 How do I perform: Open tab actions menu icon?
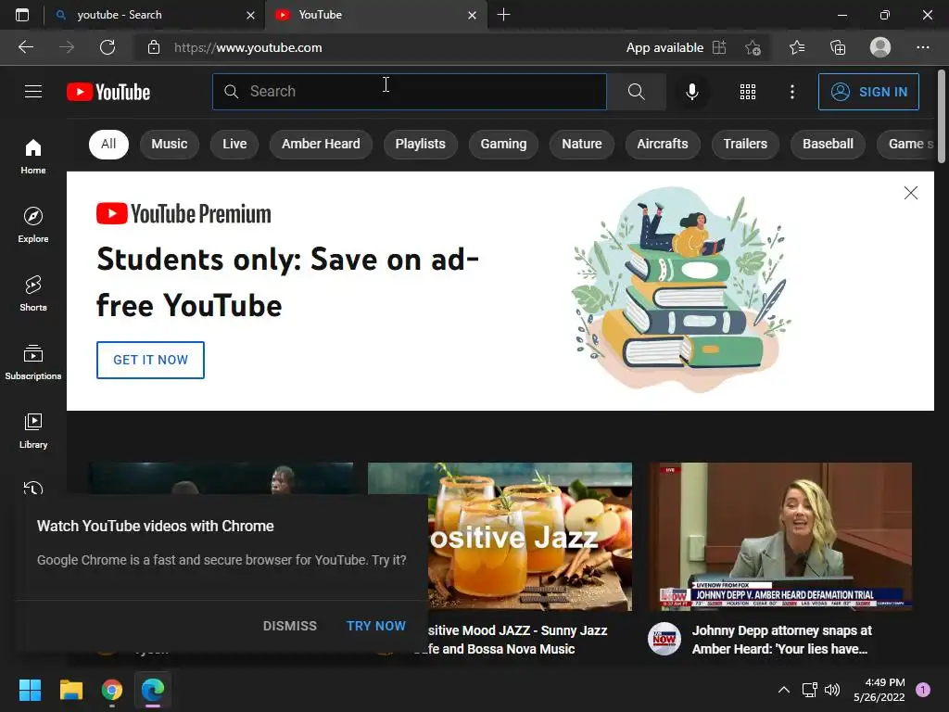(22, 15)
